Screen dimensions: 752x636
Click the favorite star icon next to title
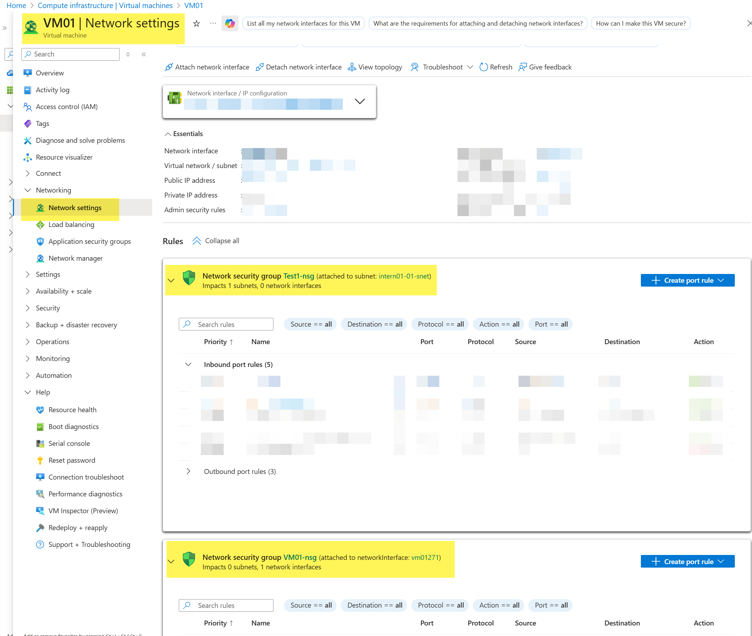click(x=196, y=24)
